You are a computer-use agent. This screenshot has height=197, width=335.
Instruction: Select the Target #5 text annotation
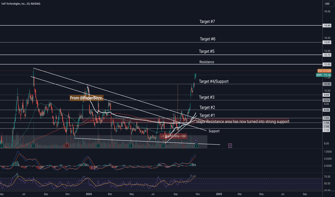coord(207,51)
